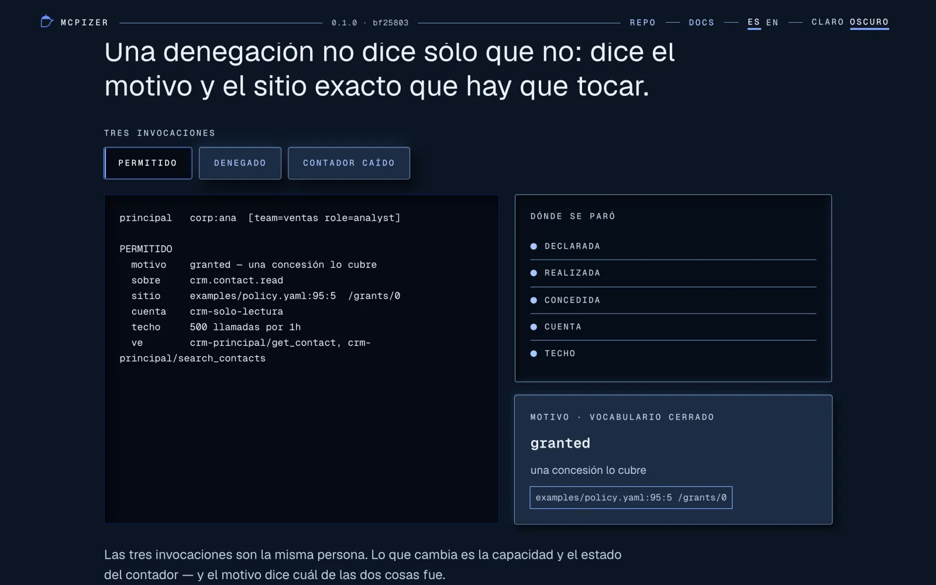Select the CONTADOR CAÍDO tab
Viewport: 936px width, 585px height.
coord(349,163)
